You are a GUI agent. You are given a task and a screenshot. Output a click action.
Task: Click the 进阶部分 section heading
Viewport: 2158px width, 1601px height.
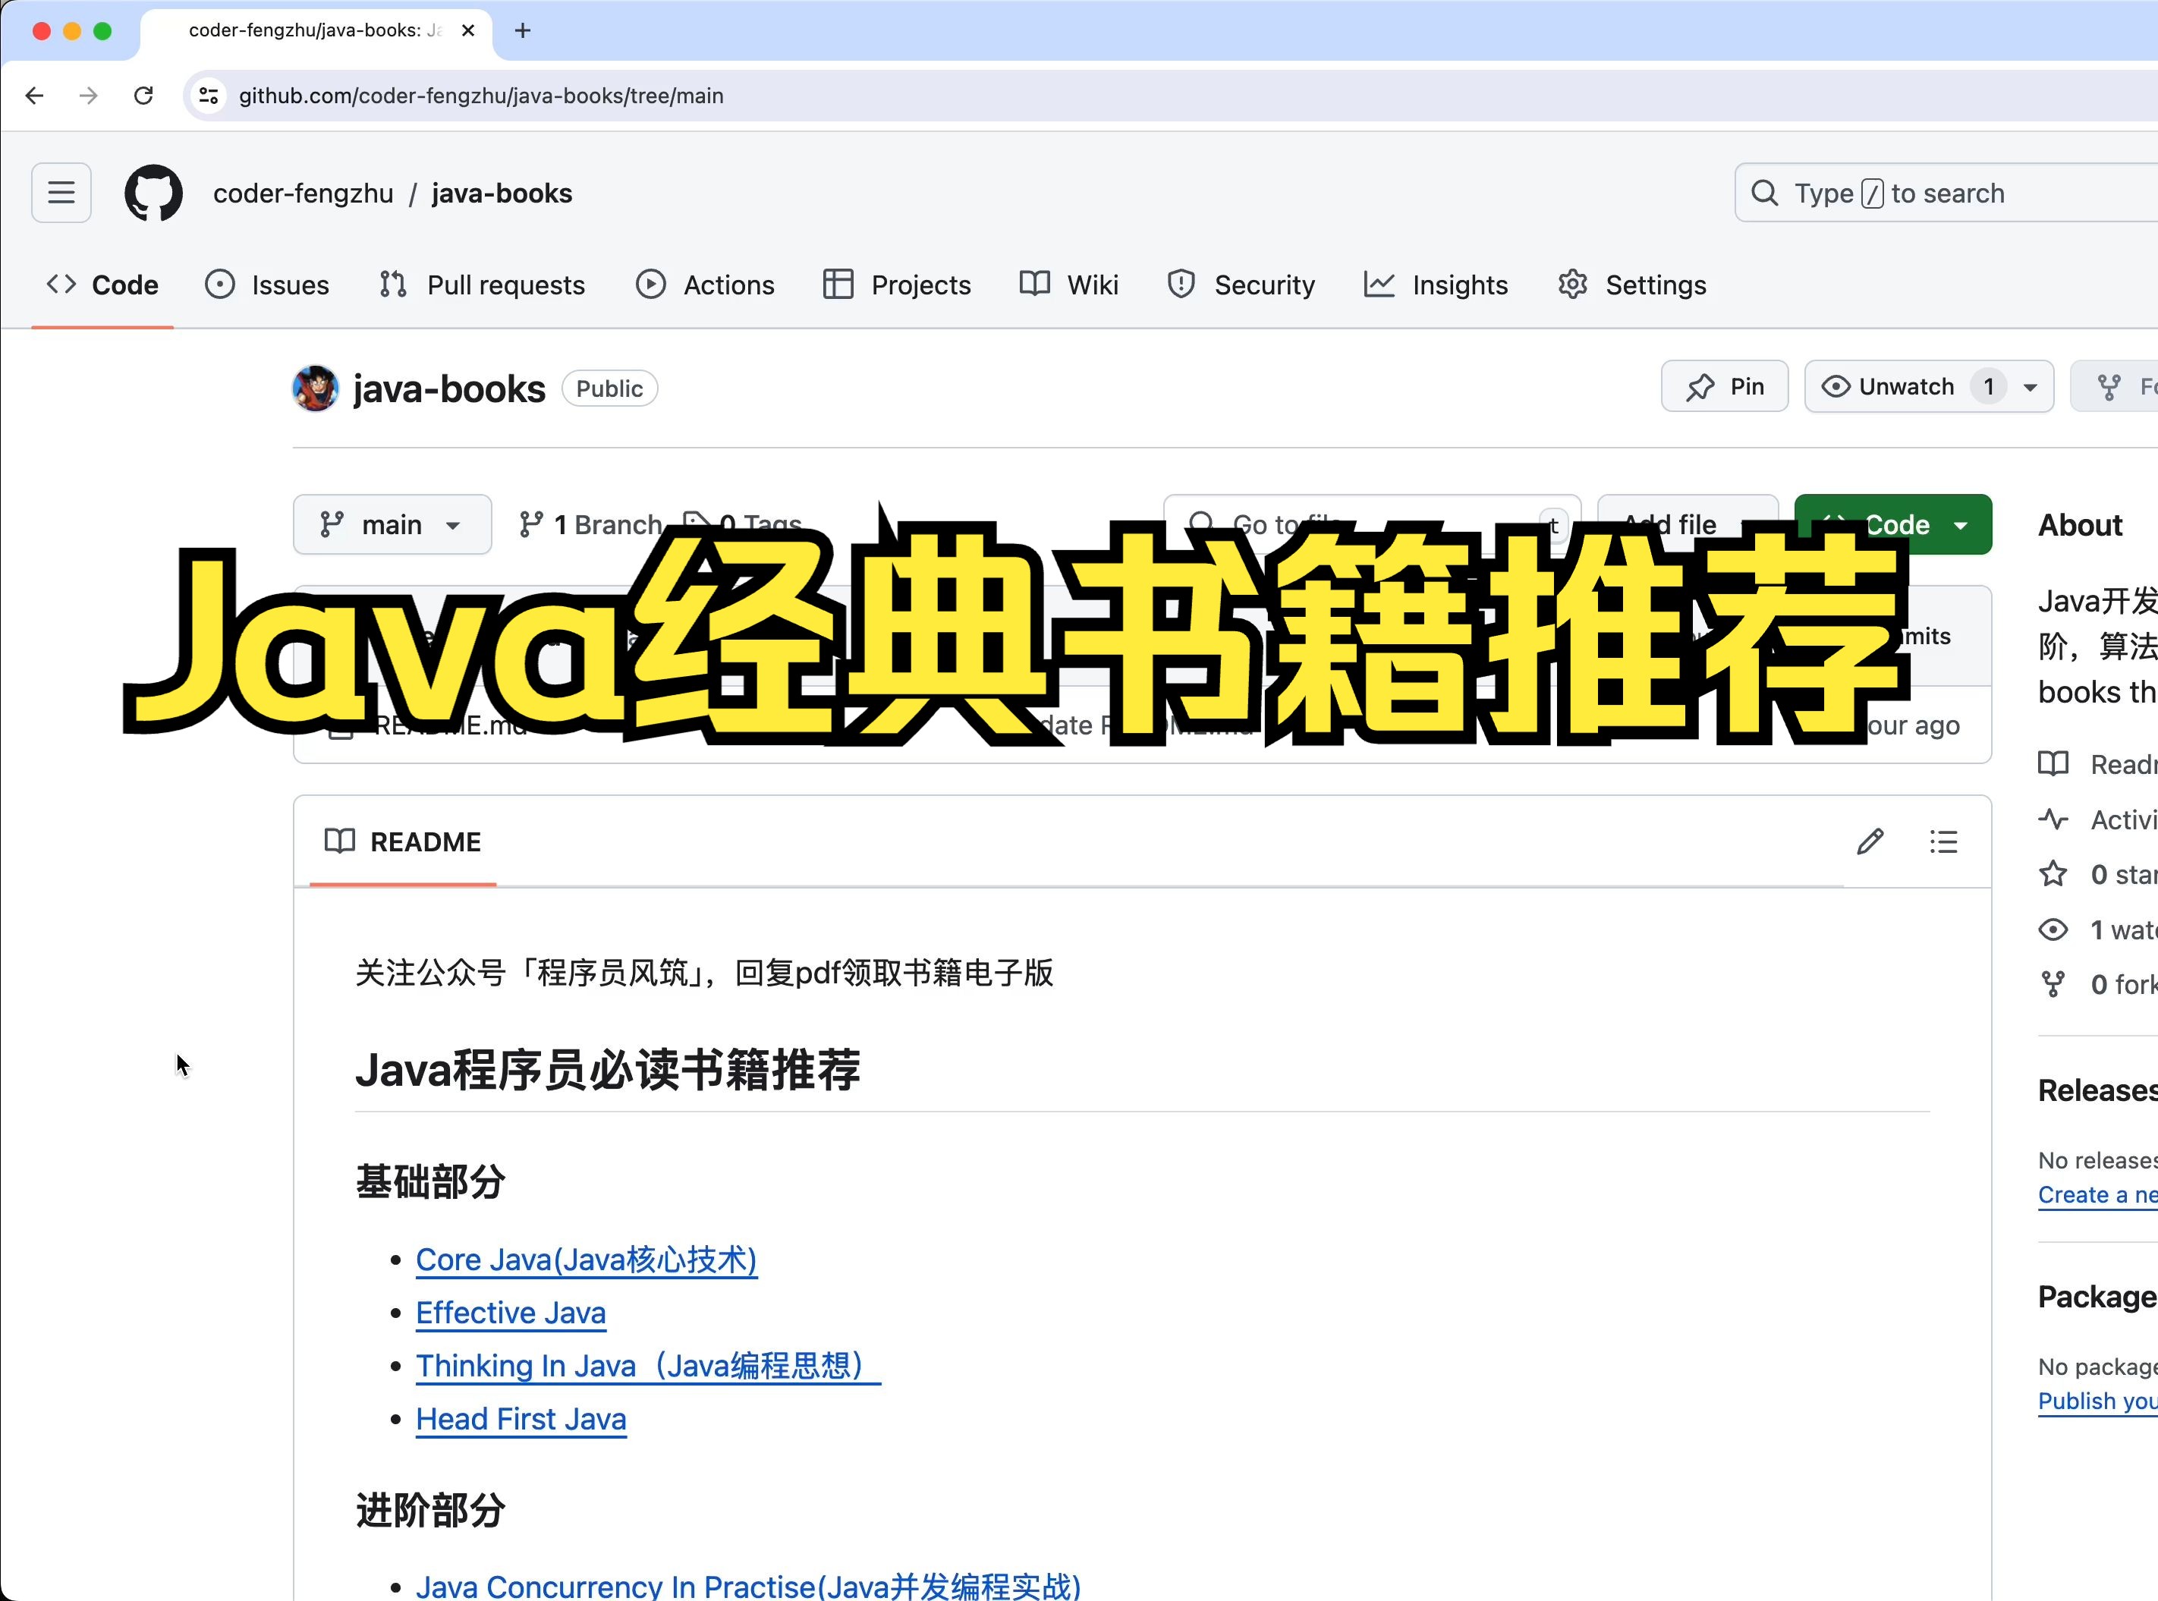[x=430, y=1510]
